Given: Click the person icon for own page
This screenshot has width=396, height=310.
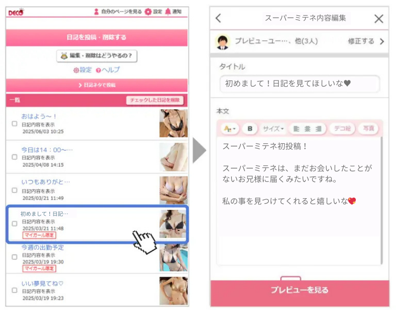Looking at the screenshot, I should click(96, 12).
